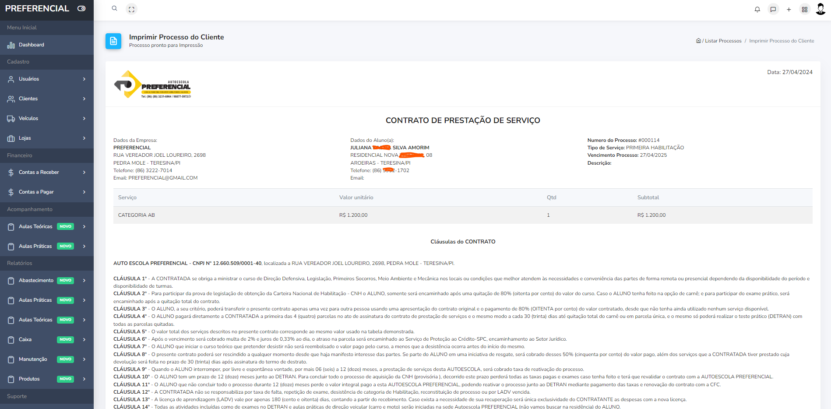Click the Clientes people icon

pos(11,99)
